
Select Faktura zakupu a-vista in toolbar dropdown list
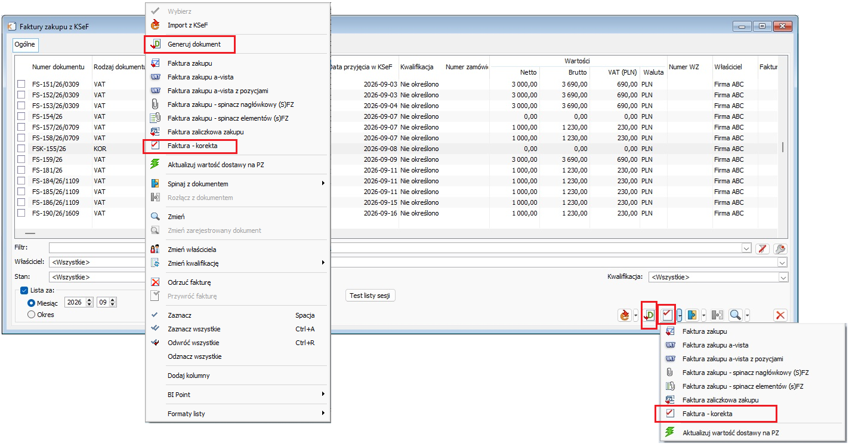click(x=753, y=345)
